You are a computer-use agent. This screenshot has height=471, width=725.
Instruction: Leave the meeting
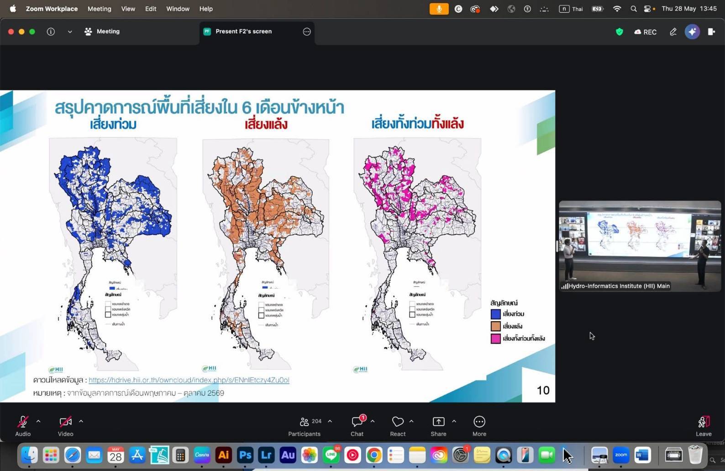coord(704,426)
